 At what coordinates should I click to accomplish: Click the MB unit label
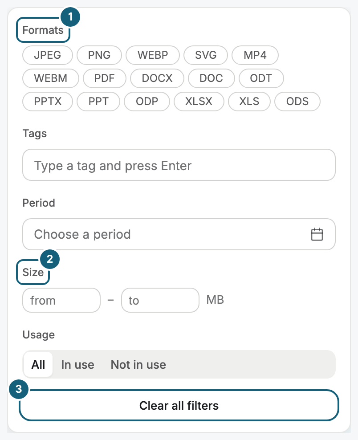pyautogui.click(x=215, y=300)
